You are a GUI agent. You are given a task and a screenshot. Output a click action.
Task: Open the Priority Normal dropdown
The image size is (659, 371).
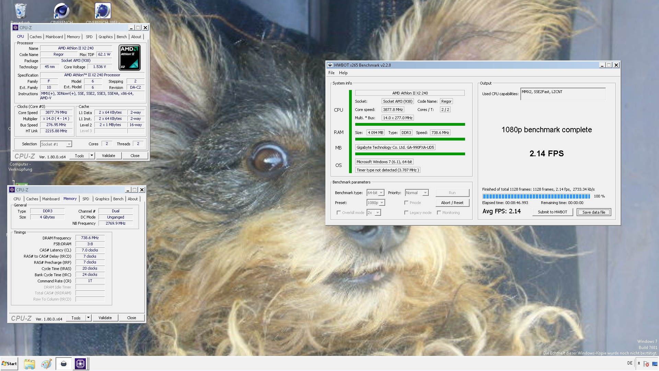coord(417,193)
